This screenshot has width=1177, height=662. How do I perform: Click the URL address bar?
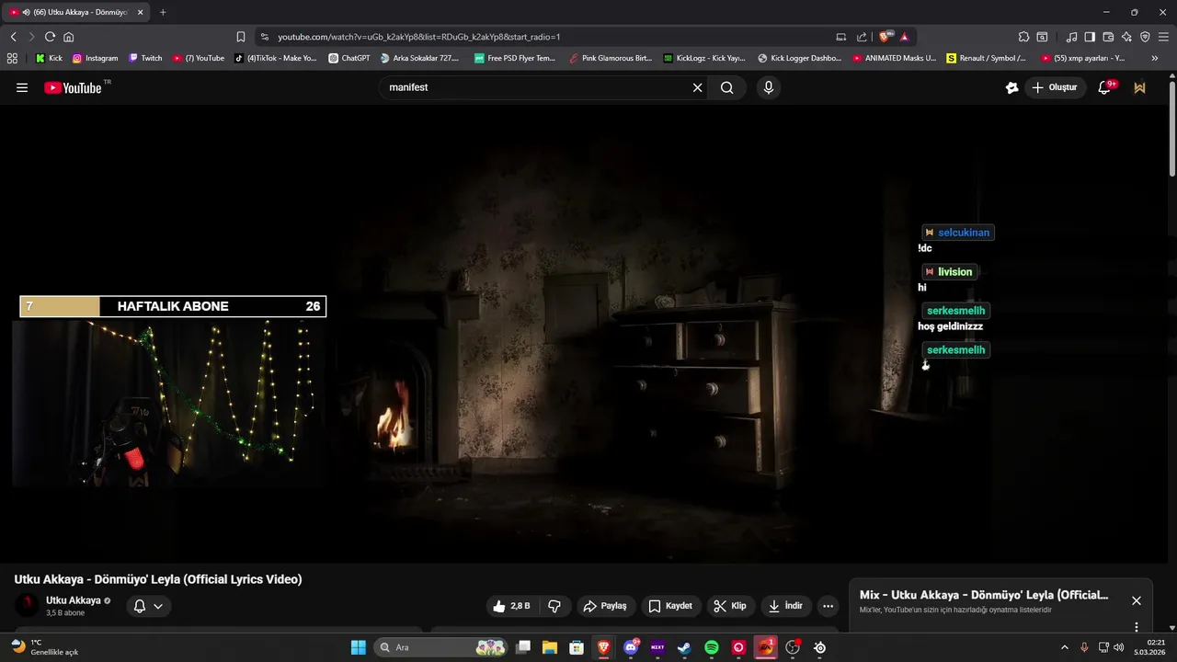click(543, 37)
